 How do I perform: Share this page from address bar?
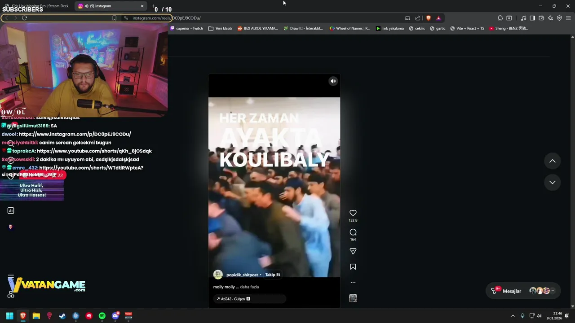418,18
